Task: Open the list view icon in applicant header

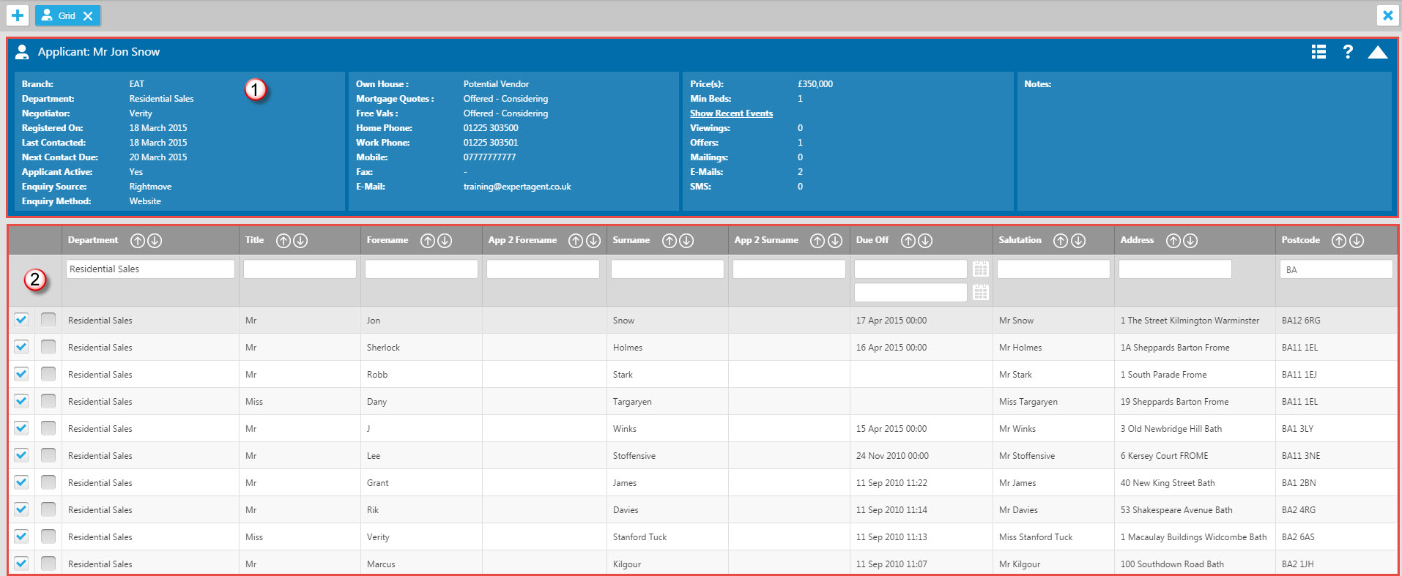Action: [x=1318, y=52]
